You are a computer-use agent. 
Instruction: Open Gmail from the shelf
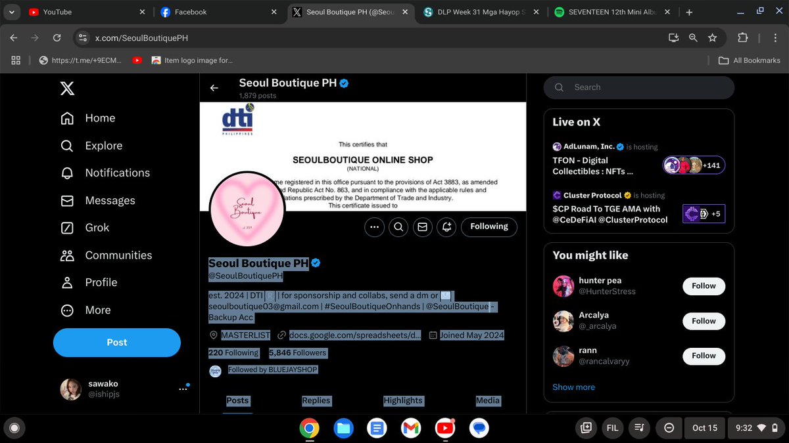point(411,428)
